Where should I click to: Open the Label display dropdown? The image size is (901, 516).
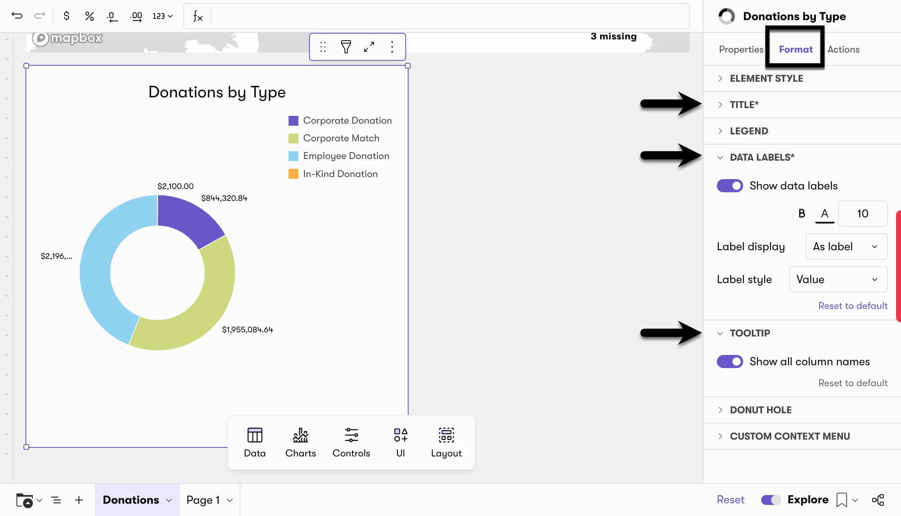pyautogui.click(x=846, y=246)
